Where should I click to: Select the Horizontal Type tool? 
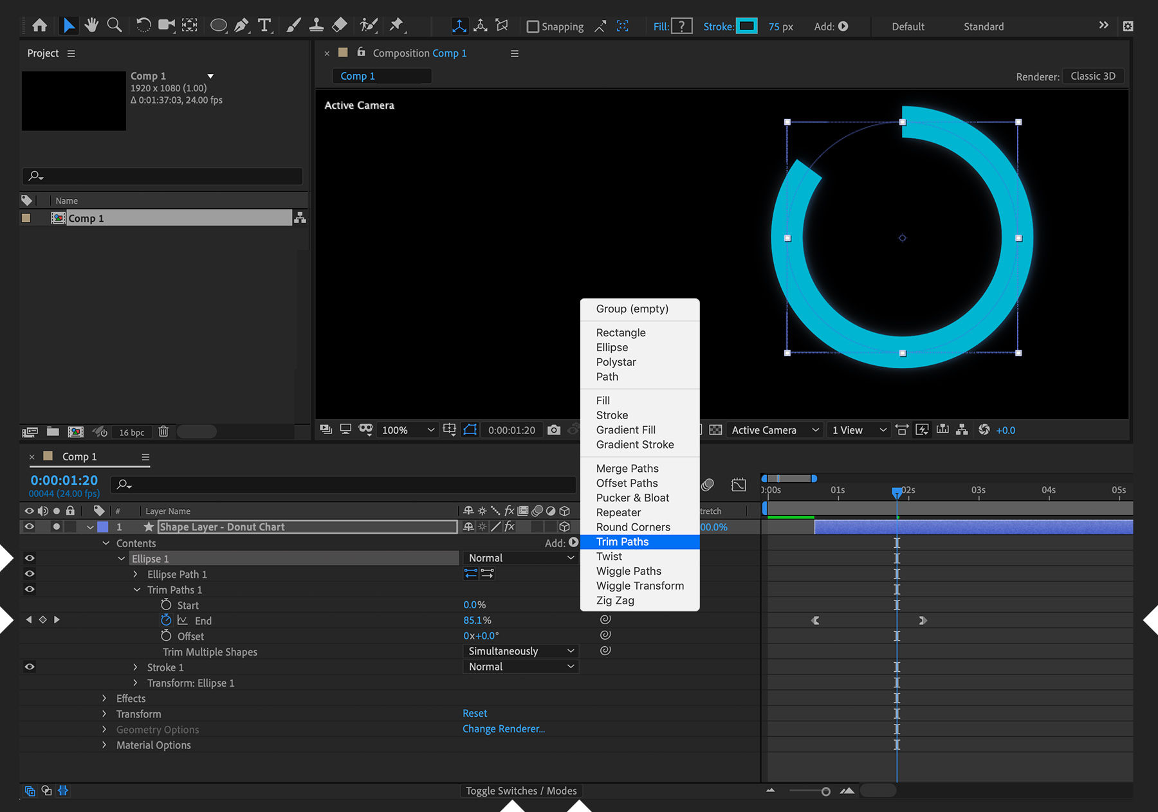click(264, 25)
